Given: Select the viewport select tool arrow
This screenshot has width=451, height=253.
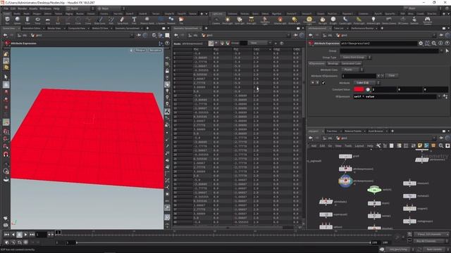Looking at the screenshot, I should (x=6, y=77).
